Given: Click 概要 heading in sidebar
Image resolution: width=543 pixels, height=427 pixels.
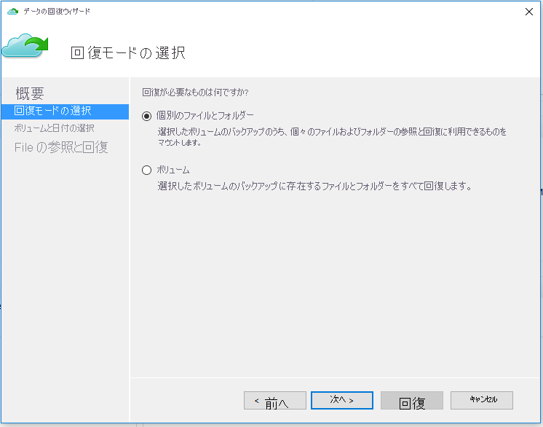Looking at the screenshot, I should 30,93.
